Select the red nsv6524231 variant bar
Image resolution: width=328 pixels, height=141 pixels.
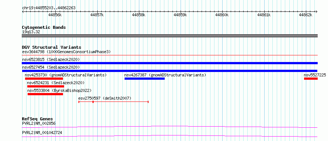click(x=46, y=86)
